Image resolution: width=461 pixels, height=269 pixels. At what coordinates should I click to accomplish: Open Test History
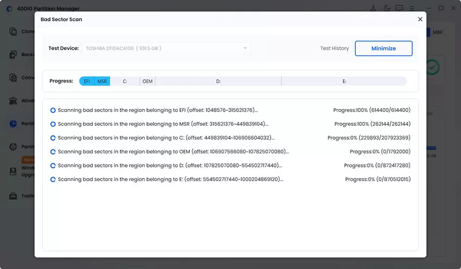click(x=334, y=48)
